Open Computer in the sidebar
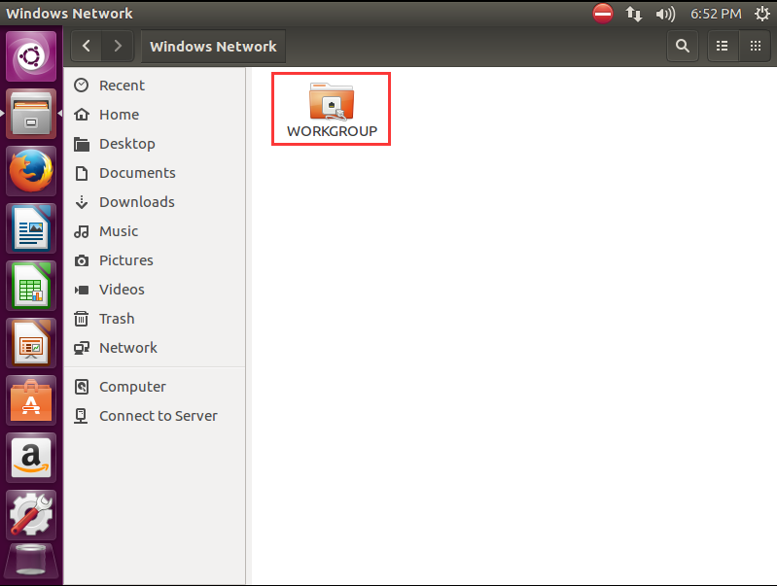This screenshot has width=777, height=586. click(155, 387)
